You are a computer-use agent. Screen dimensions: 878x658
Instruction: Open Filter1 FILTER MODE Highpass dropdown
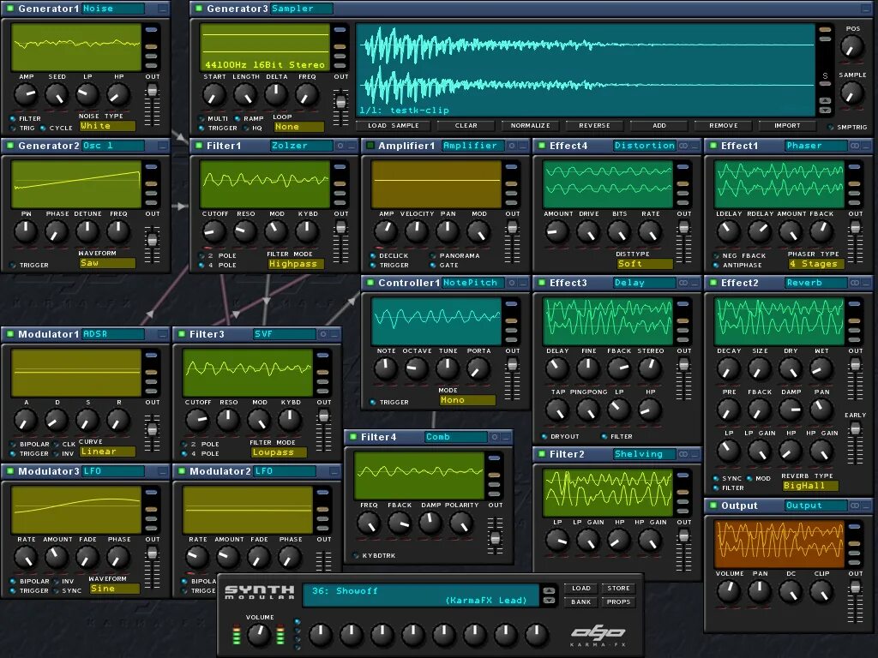click(x=295, y=264)
